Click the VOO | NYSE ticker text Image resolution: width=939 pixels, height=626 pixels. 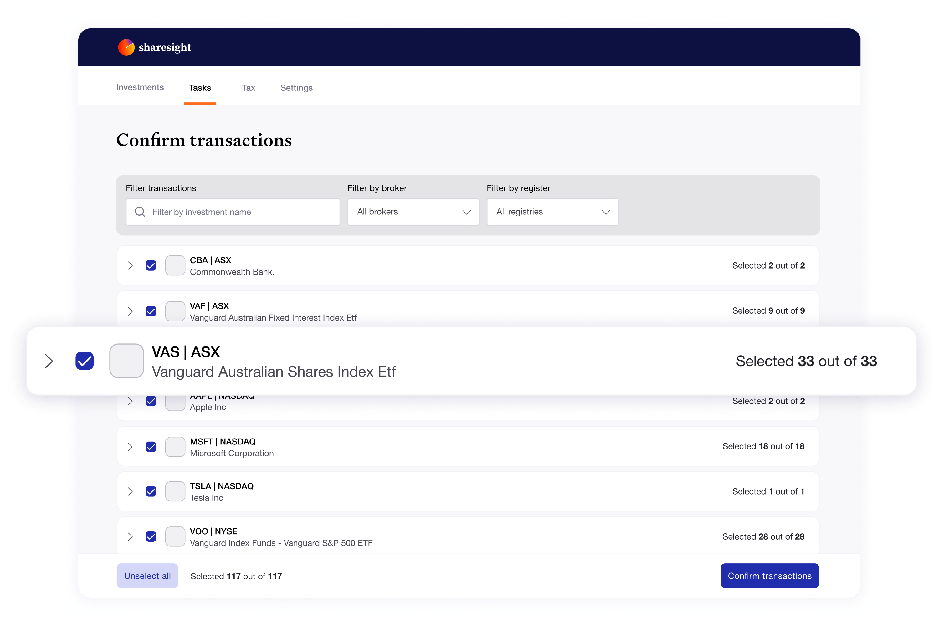[214, 531]
